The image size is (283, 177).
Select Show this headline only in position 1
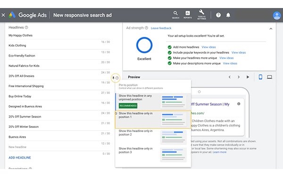click(153, 119)
